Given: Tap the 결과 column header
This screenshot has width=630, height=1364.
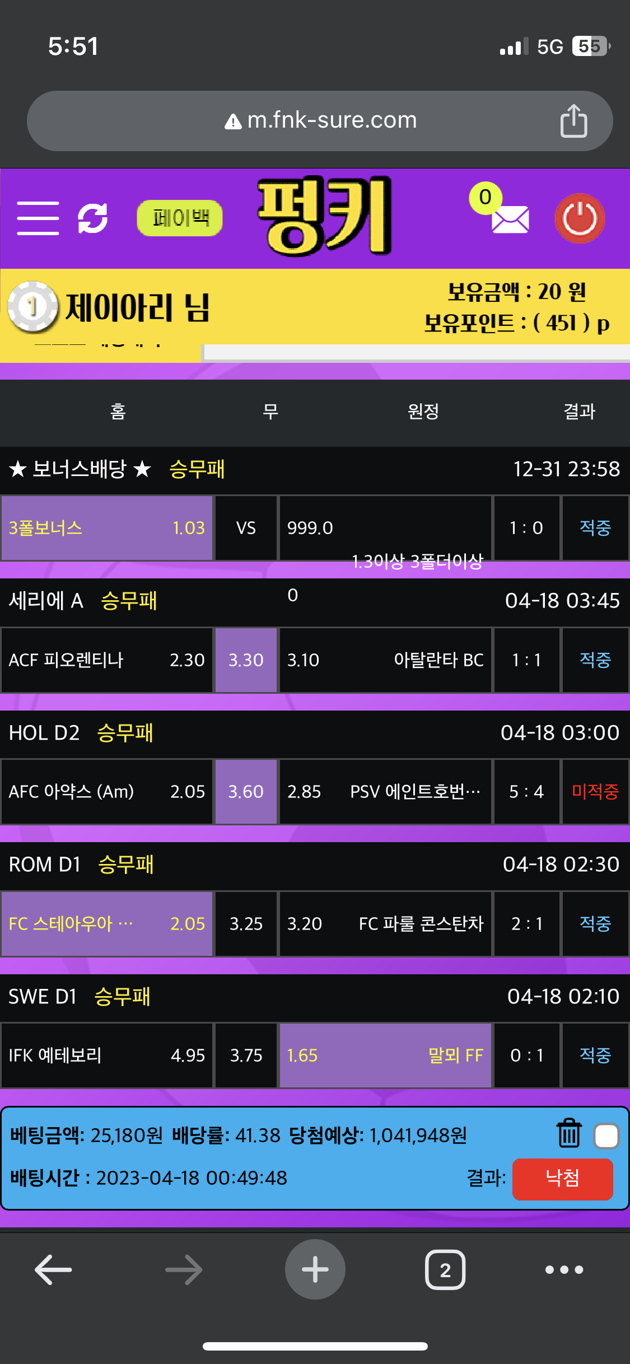Looking at the screenshot, I should click(579, 412).
